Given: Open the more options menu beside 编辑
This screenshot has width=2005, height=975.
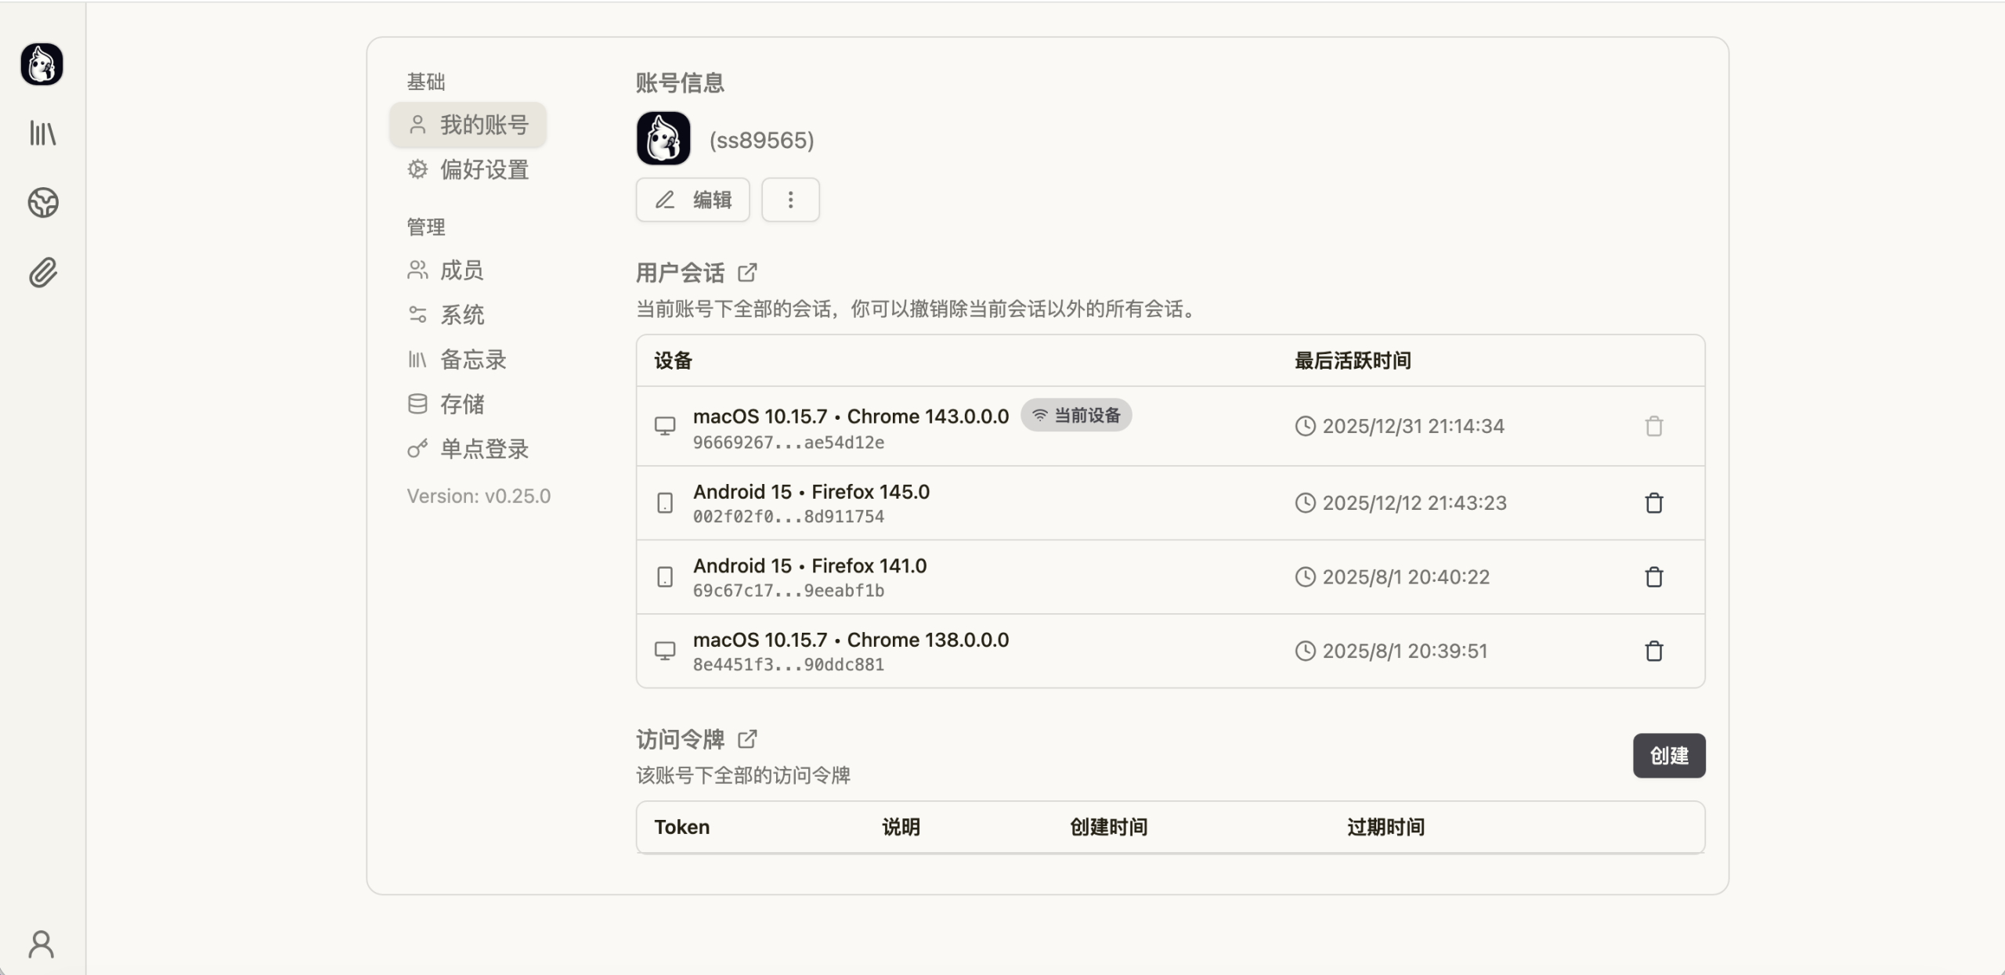Looking at the screenshot, I should click(790, 200).
